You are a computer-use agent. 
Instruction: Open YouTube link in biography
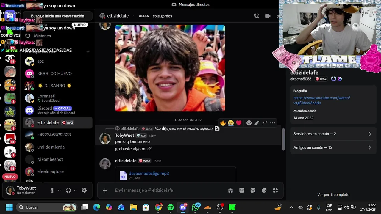322,100
